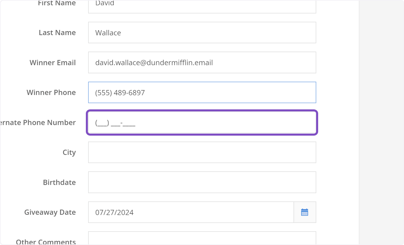Click the Winner Email label
The image size is (404, 245).
pyautogui.click(x=53, y=62)
